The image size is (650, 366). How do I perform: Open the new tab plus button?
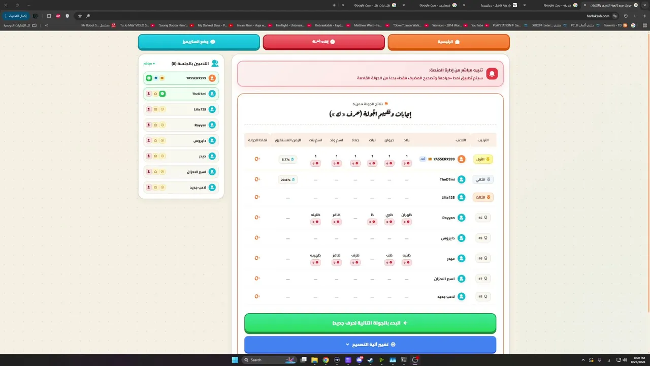(x=334, y=5)
